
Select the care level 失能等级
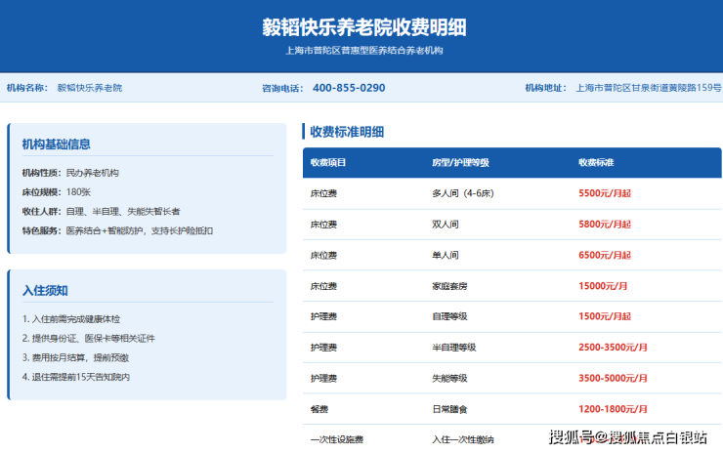[x=449, y=379]
